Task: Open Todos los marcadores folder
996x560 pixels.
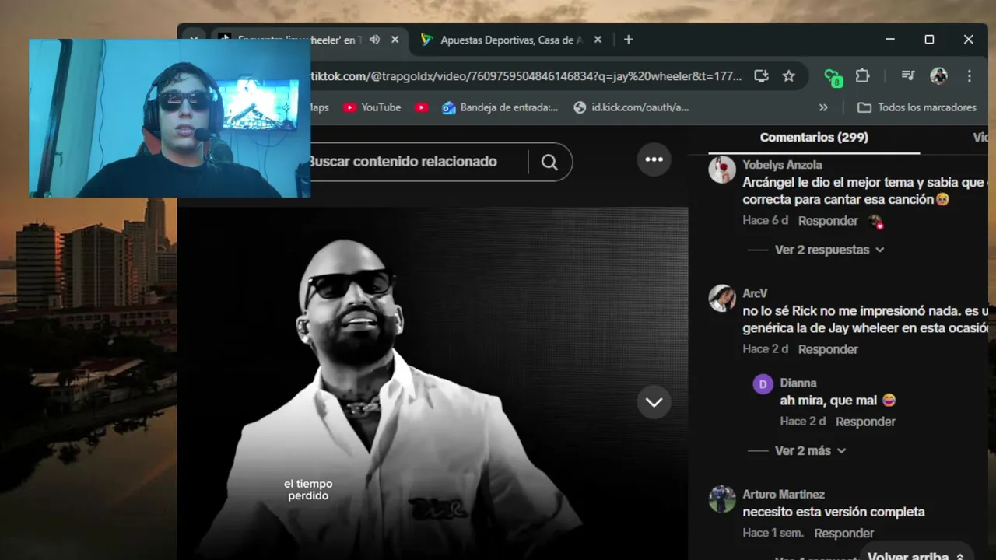Action: pyautogui.click(x=917, y=107)
